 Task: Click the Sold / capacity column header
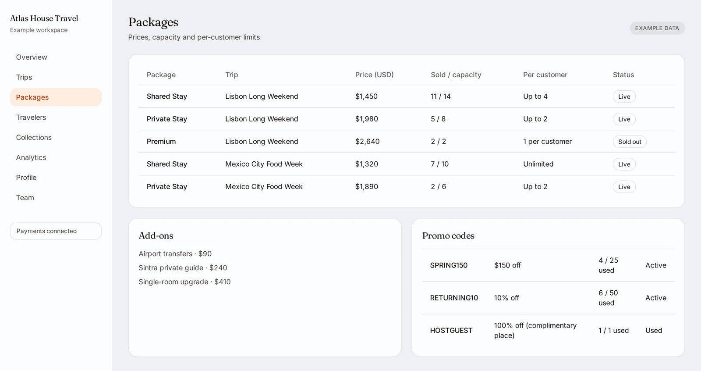pyautogui.click(x=456, y=75)
